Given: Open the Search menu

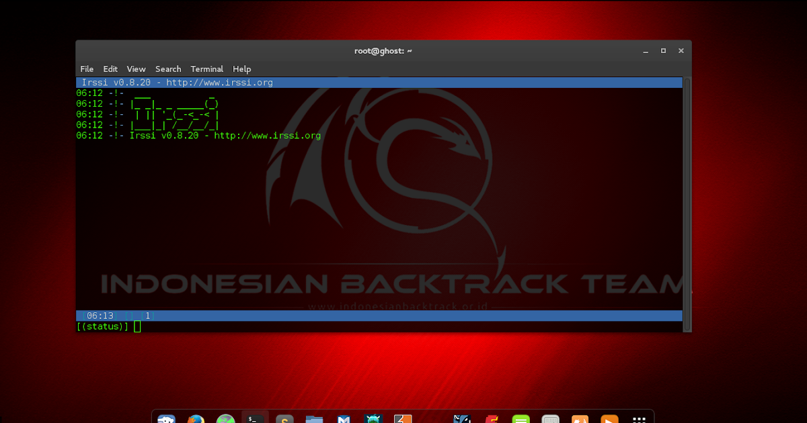Looking at the screenshot, I should (168, 69).
